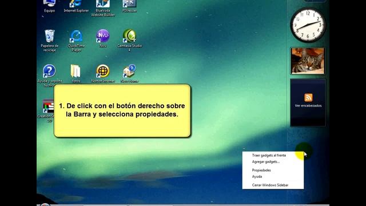Choose Agregar gadgets... in the menu
This screenshot has width=366, height=206.
265,161
